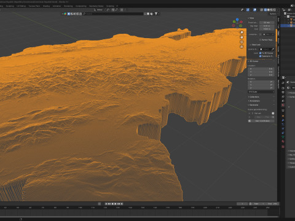The image size is (295, 221).
Task: Open the object type visibility menu
Action: [x=243, y=10]
